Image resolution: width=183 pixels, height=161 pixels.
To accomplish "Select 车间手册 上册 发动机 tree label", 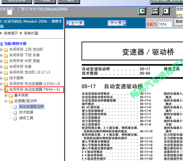I will pyautogui.click(x=26, y=49).
